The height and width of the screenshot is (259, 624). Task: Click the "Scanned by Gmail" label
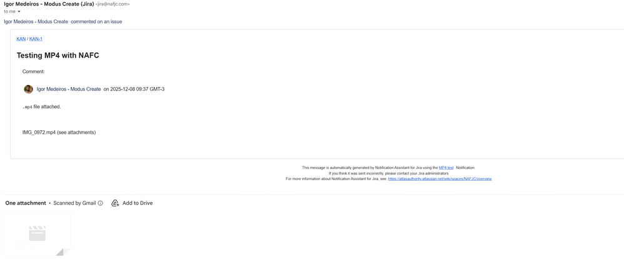pyautogui.click(x=75, y=203)
